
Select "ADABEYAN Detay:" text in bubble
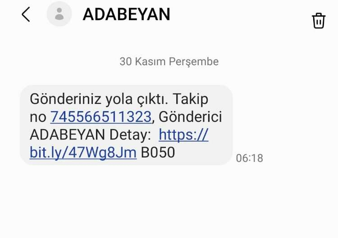point(90,135)
